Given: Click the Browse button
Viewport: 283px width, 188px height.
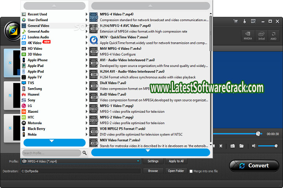Looking at the screenshot, I should 153,171.
